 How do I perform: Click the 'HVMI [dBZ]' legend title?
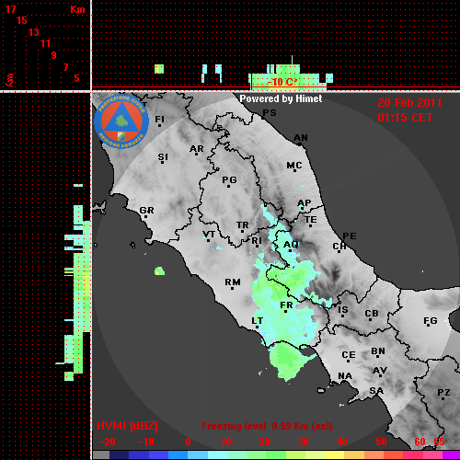pyautogui.click(x=127, y=426)
